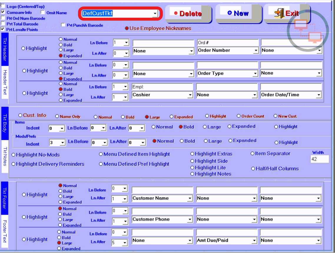Open Ln After dropdown showing 5

coord(125,243)
